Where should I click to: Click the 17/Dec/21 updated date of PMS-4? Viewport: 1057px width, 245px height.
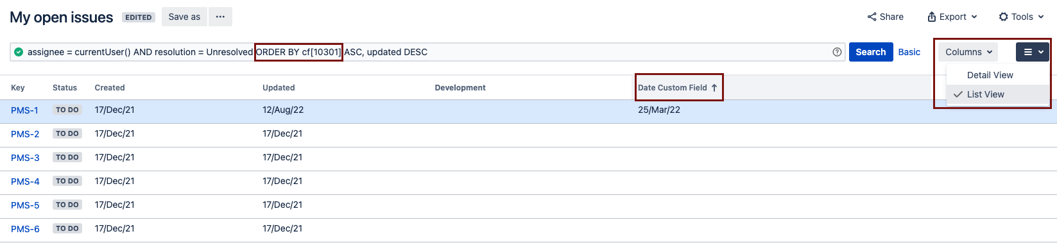click(x=282, y=181)
